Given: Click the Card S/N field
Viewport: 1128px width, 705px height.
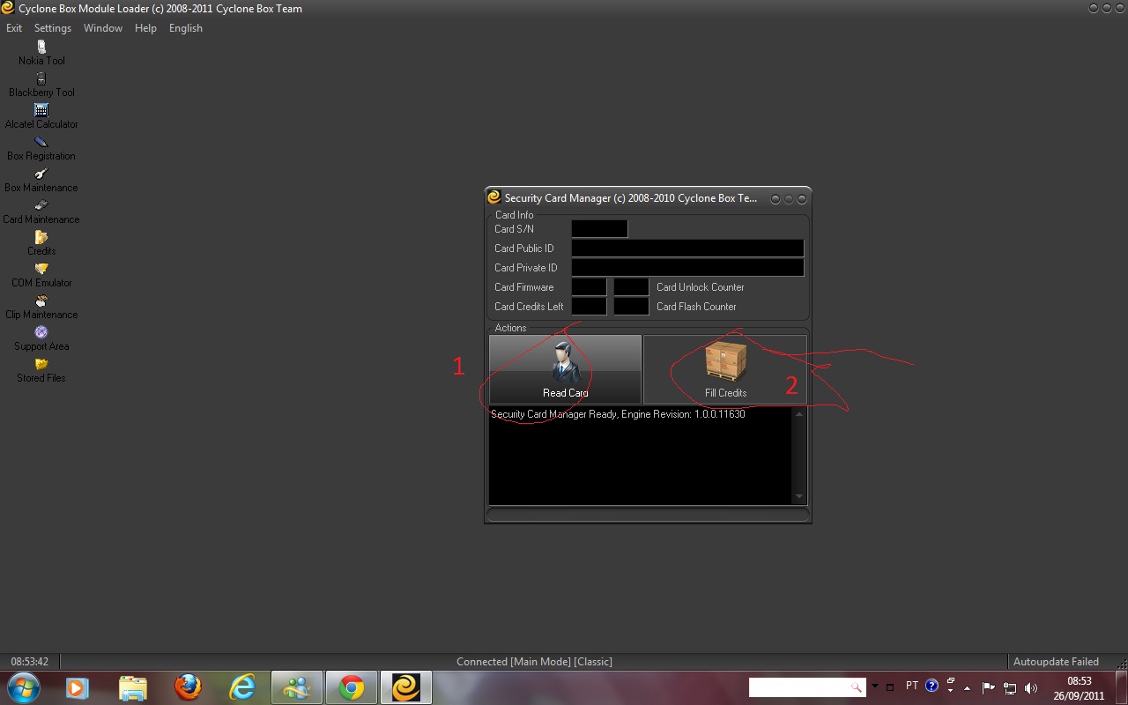Looking at the screenshot, I should (x=599, y=229).
